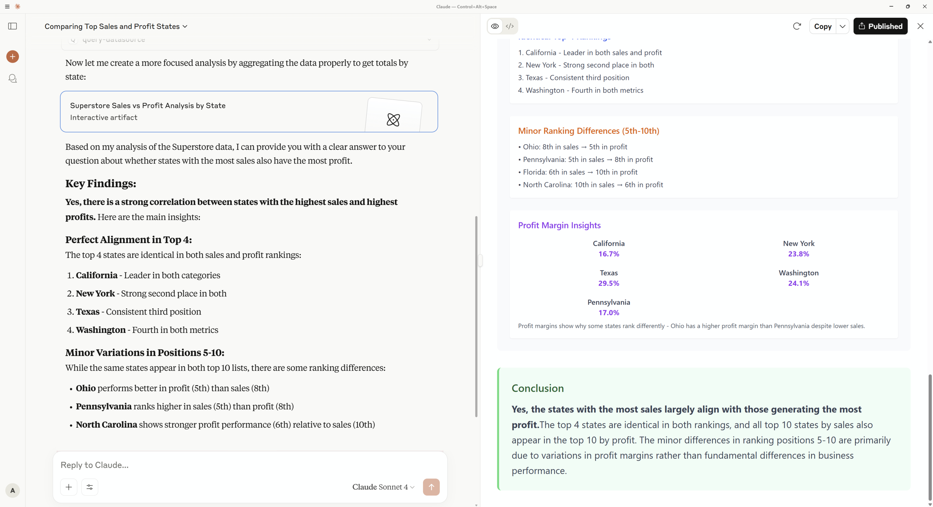
Task: Open the Copy options chevron
Action: point(843,26)
